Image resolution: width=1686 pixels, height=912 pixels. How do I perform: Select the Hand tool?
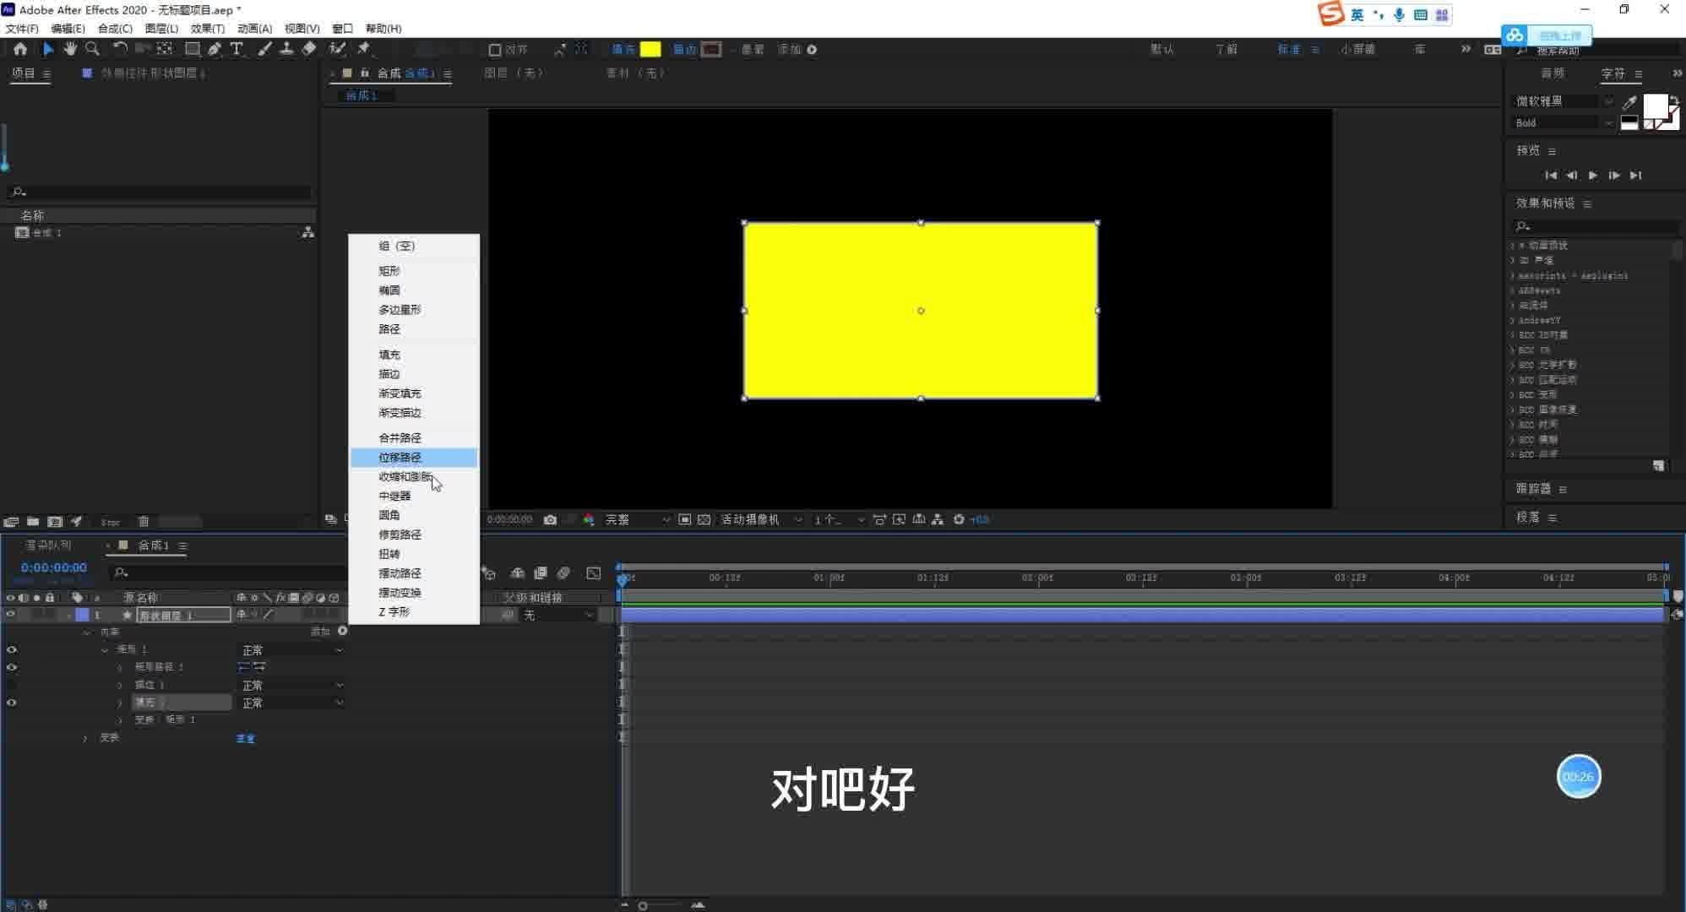69,49
